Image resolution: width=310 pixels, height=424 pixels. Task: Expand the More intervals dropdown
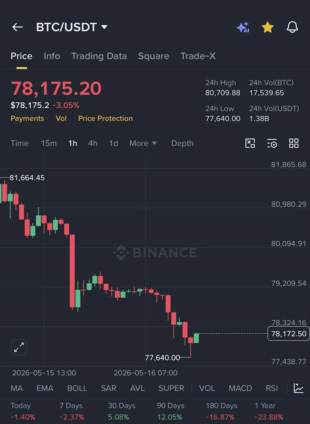143,143
